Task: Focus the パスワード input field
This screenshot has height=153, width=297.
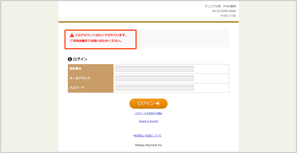Action: pyautogui.click(x=154, y=88)
